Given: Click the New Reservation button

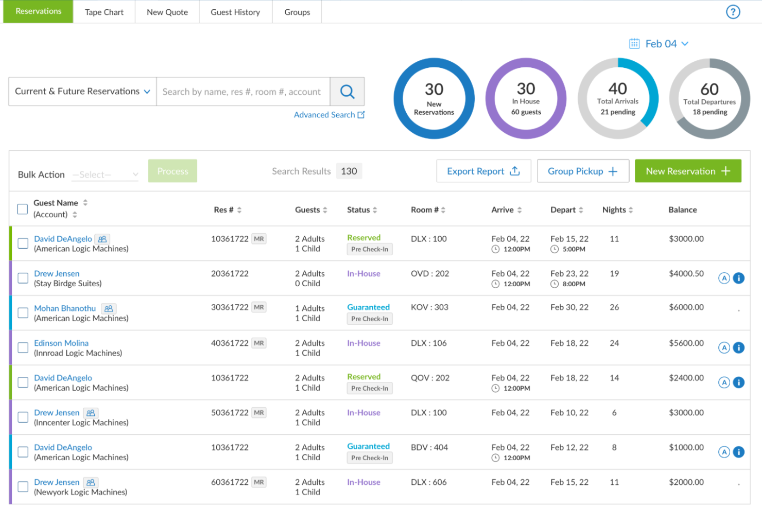Looking at the screenshot, I should [x=688, y=171].
